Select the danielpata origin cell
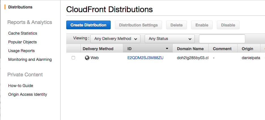This screenshot has height=120, width=265. 251,58
